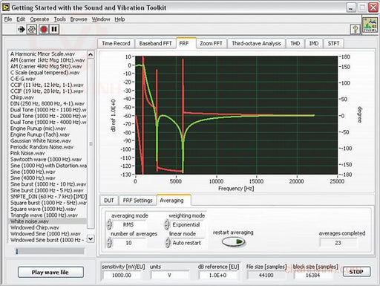Screen dimensions: 380x286
Task: Open the context help question-mark icon
Action: (356, 30)
